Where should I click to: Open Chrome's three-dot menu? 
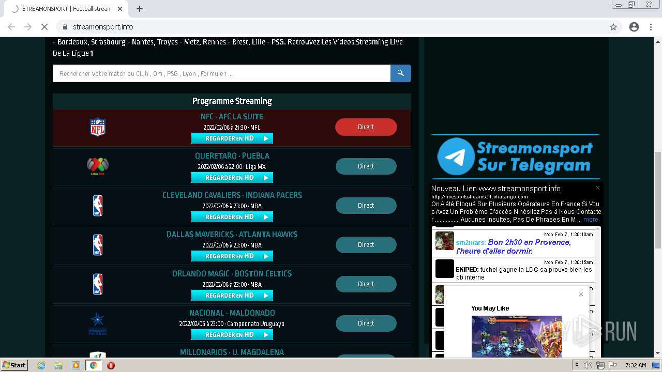pyautogui.click(x=651, y=27)
